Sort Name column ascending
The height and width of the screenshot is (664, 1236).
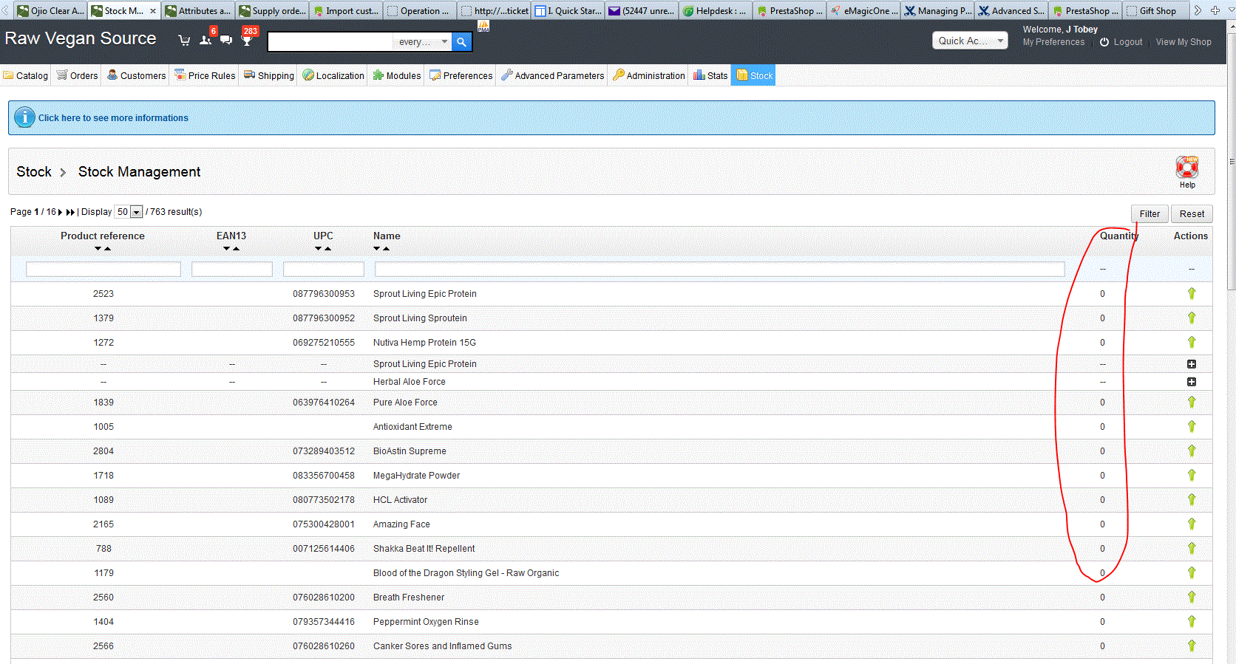coord(387,249)
